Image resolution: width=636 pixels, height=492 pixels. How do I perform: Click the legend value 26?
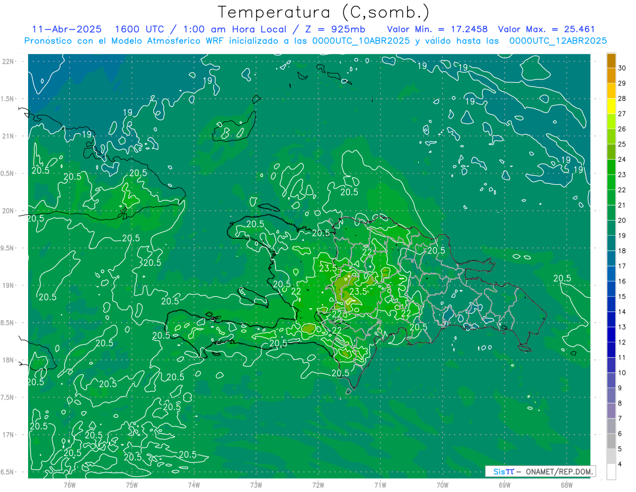coord(622,129)
